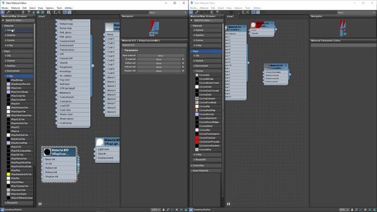The image size is (377, 212).
Task: Pick material from object eyedropper, left window
Action: point(8,12)
